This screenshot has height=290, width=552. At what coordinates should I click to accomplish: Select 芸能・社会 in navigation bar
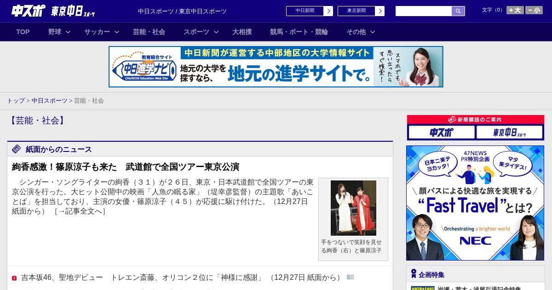click(149, 32)
